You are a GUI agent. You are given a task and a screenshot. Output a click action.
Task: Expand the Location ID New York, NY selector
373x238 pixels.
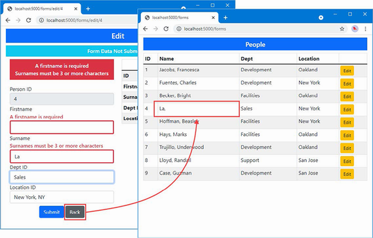[62, 197]
